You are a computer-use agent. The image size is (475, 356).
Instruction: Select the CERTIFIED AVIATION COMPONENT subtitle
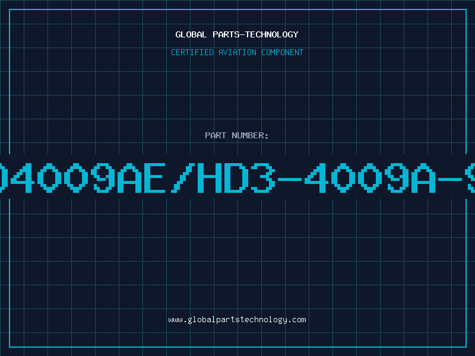[x=237, y=52]
